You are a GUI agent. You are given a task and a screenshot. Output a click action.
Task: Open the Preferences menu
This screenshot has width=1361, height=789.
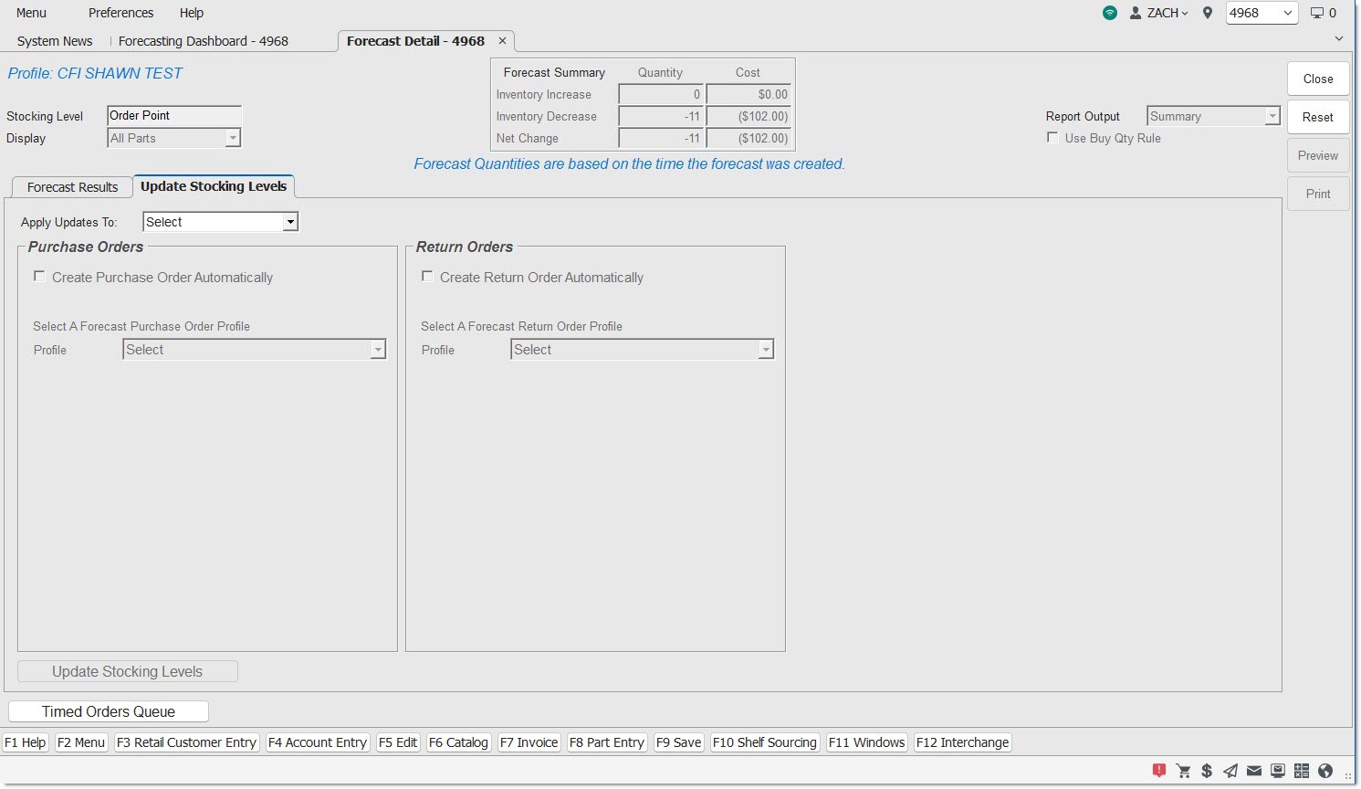(x=120, y=13)
